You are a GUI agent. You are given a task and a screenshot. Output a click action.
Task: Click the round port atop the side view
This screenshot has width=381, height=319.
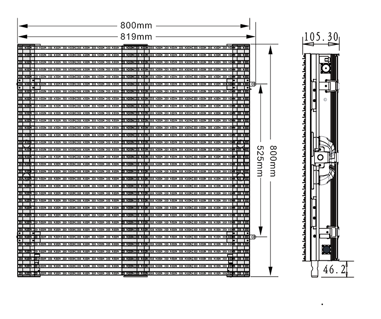point(325,69)
